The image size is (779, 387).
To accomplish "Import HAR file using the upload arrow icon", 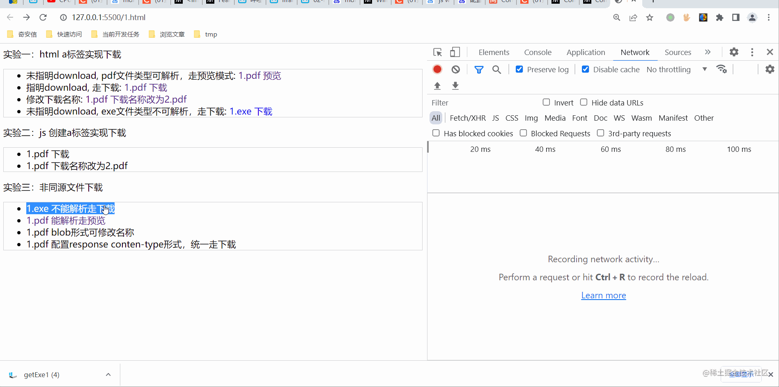I will pos(437,86).
